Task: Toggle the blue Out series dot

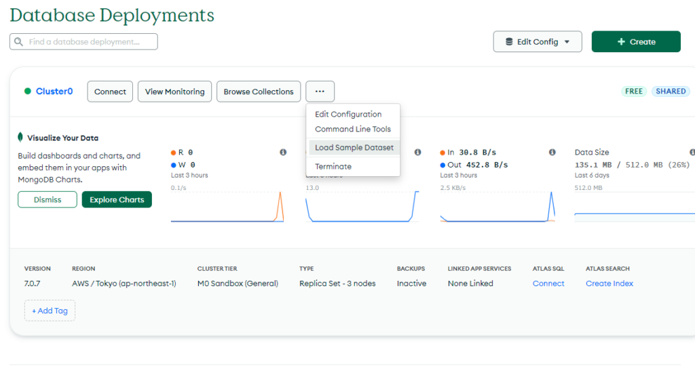Action: pos(443,165)
